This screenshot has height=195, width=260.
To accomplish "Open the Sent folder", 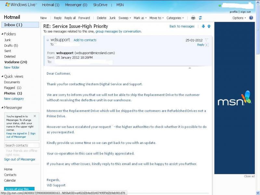I will click(7, 51).
